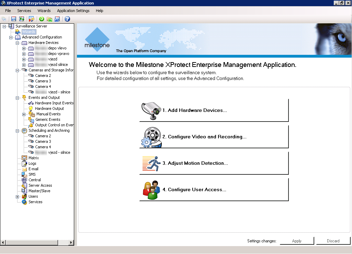Select Camera 4 under Scheduling and Archiving
Screen dimensions: 352x254
click(x=43, y=147)
